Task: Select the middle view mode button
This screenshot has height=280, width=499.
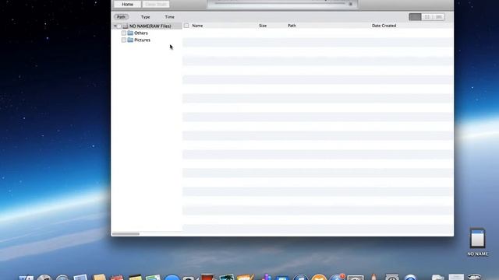Action: coord(427,17)
